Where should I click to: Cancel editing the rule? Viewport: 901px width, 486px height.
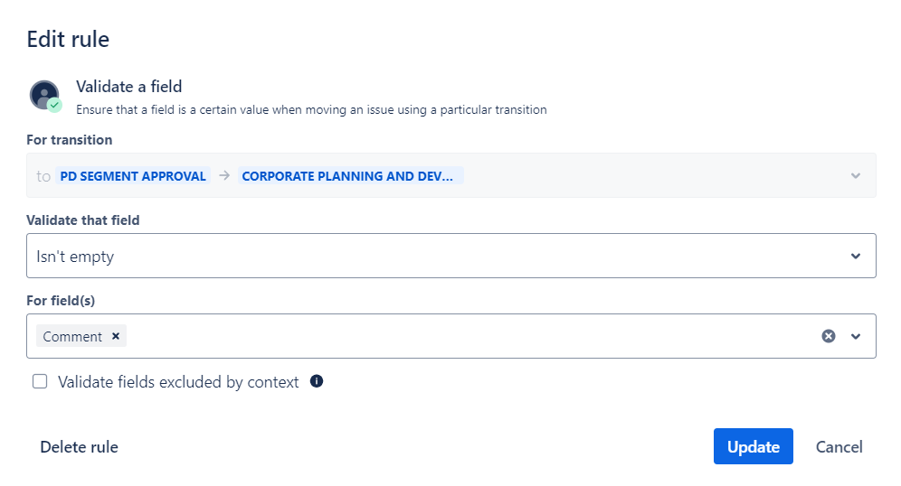[839, 447]
